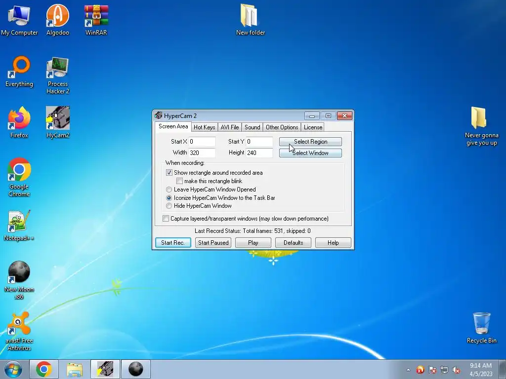506x379 pixels.
Task: Open Action Center flag tray icon
Action: (x=432, y=370)
